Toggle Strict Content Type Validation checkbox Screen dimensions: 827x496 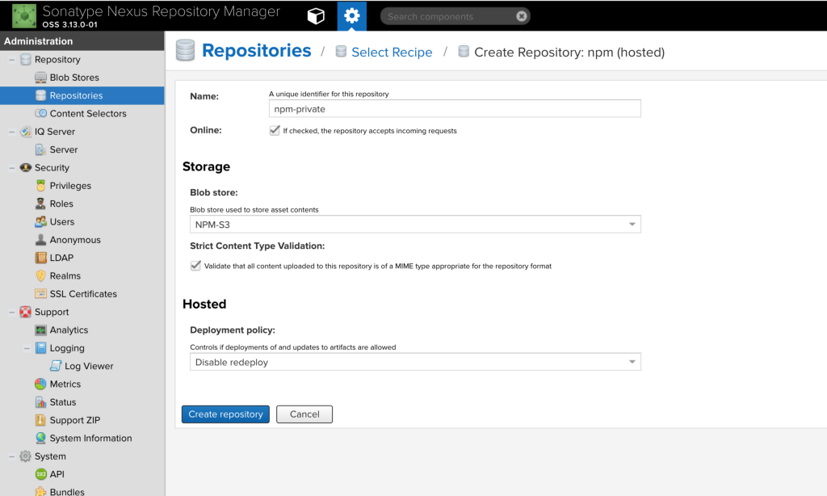[x=195, y=266]
